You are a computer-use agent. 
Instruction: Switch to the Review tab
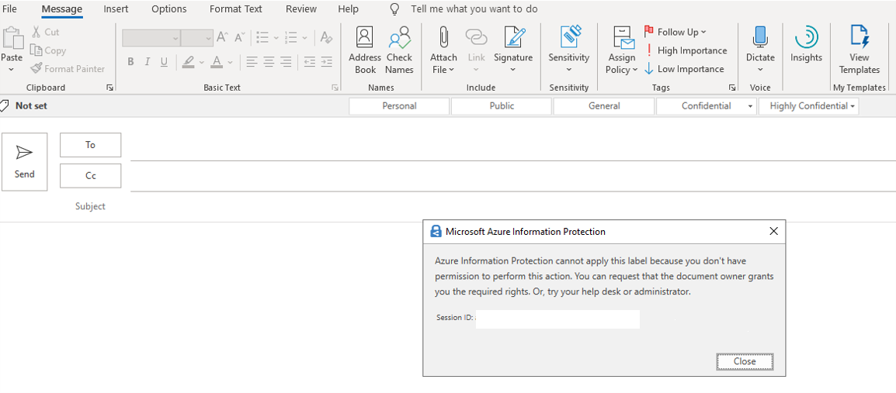tap(301, 9)
